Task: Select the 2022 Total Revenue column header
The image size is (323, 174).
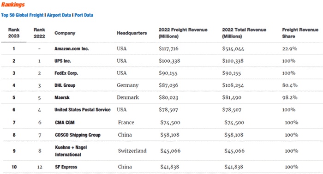Action: (244, 33)
